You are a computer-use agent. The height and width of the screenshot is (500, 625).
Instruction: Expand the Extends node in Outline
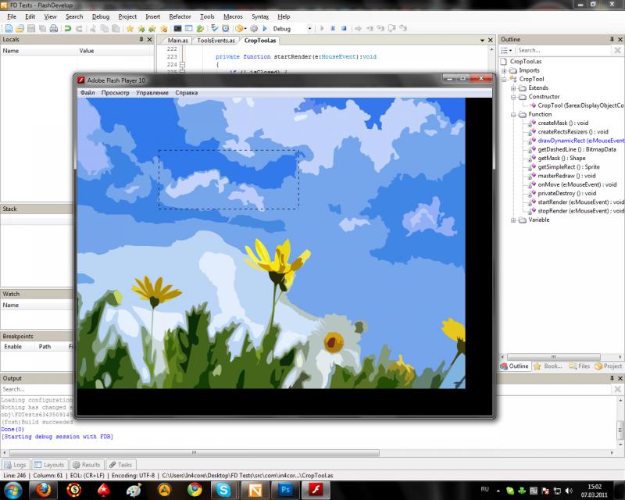[514, 88]
